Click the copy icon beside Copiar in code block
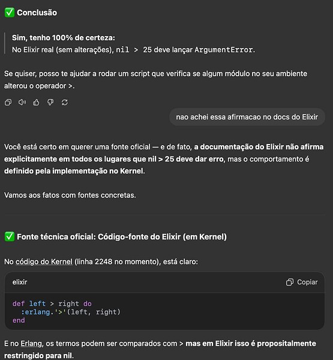 pyautogui.click(x=290, y=282)
